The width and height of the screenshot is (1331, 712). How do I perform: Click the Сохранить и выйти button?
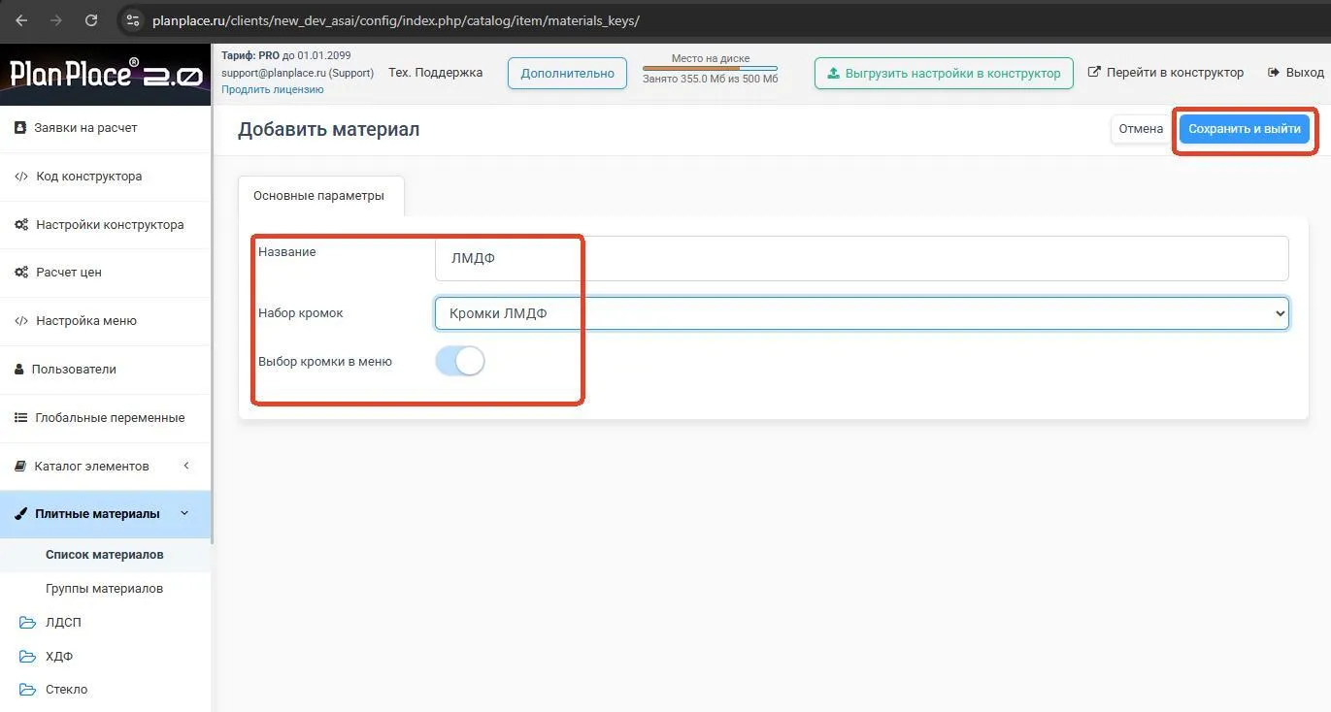pyautogui.click(x=1245, y=129)
